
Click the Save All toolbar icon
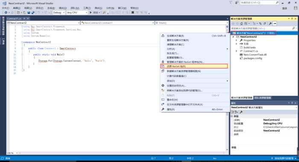[x=33, y=12]
